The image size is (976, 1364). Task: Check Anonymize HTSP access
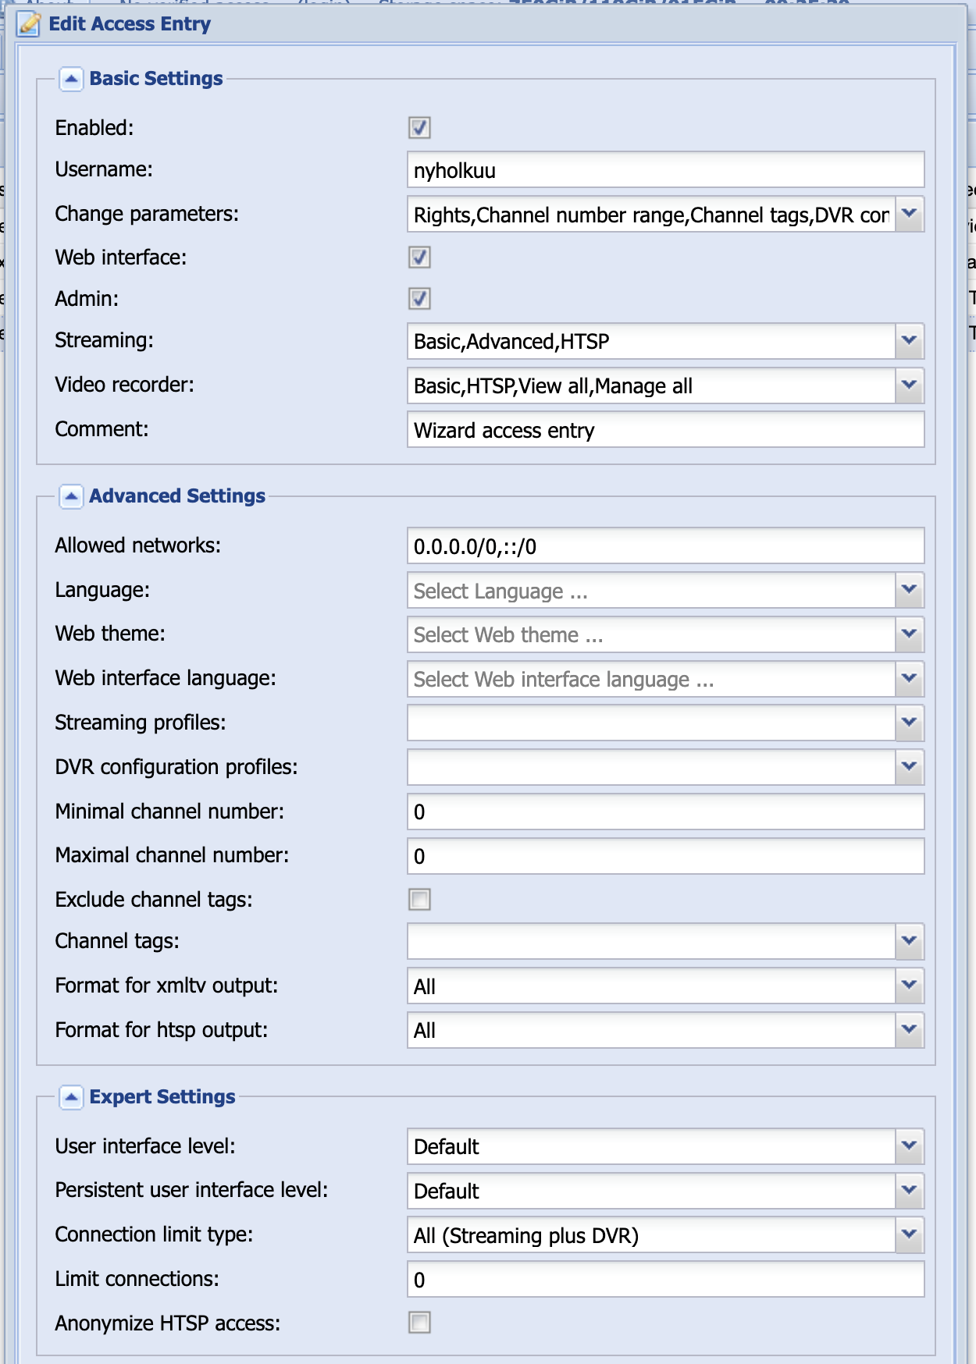[x=419, y=1323]
